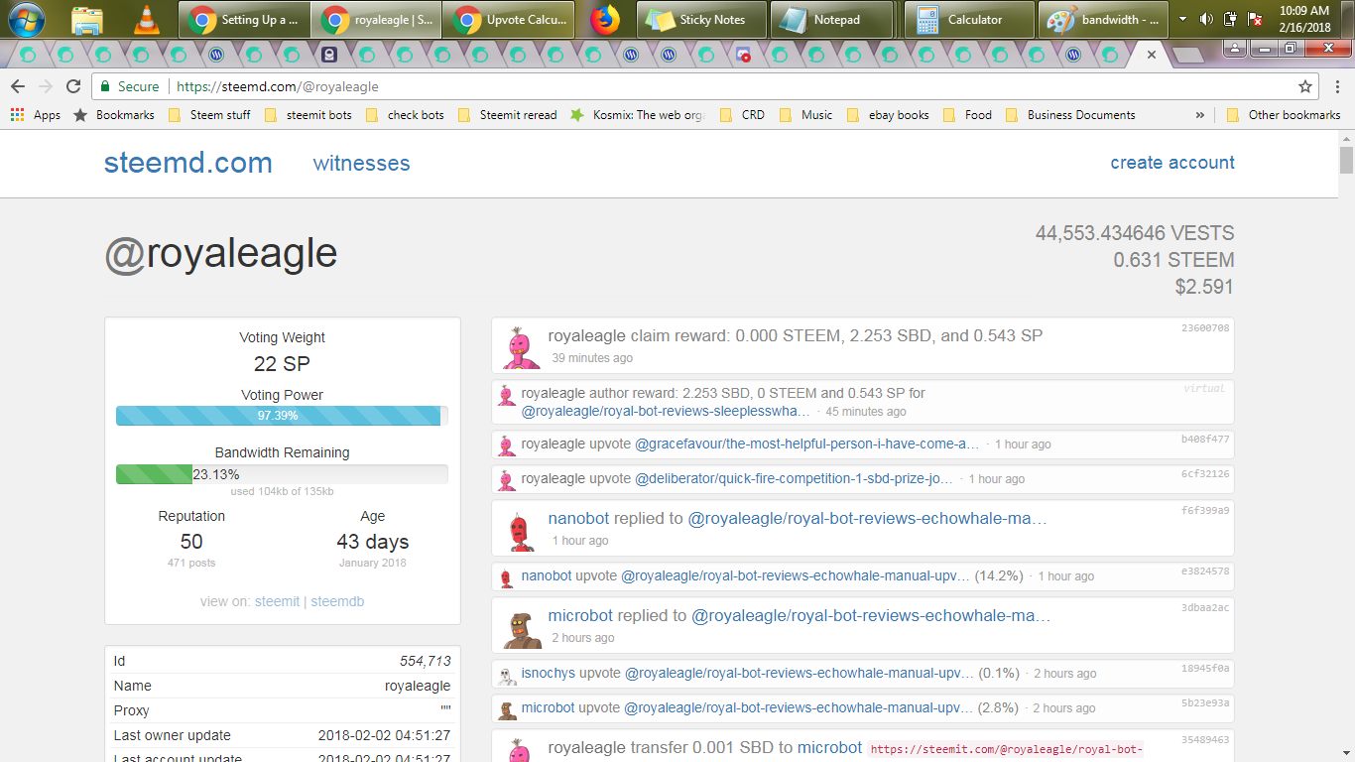Bookmark this page with the star icon

point(1305,86)
